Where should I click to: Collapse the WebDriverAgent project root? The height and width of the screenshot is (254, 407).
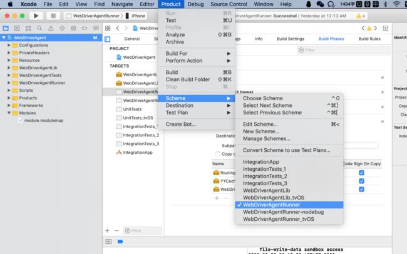click(x=4, y=38)
